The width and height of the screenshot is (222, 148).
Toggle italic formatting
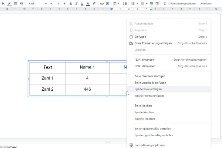(76, 4)
